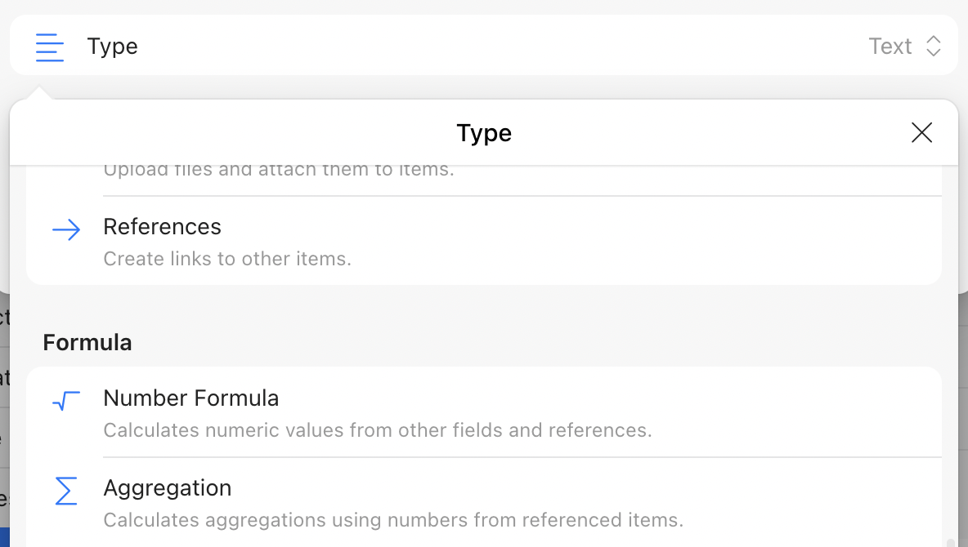968x547 pixels.
Task: Click "Calculates aggregations" description text
Action: [x=393, y=520]
